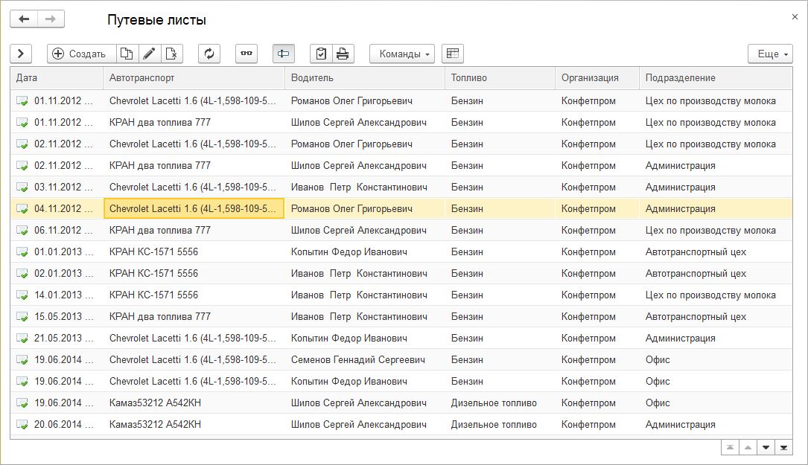Click the glasses view icon
The width and height of the screenshot is (808, 465).
246,54
